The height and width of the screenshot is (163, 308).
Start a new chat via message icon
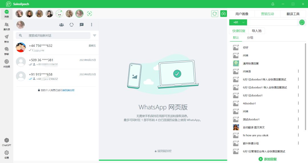point(82,25)
